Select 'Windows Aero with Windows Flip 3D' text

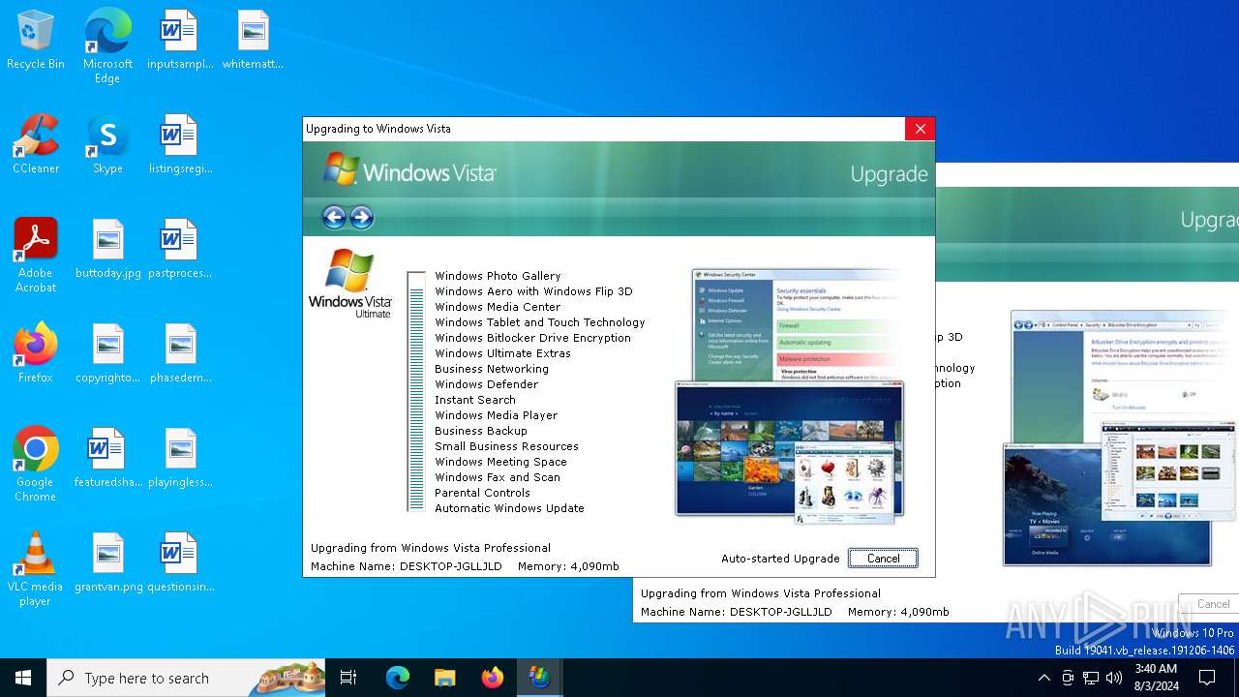(533, 291)
